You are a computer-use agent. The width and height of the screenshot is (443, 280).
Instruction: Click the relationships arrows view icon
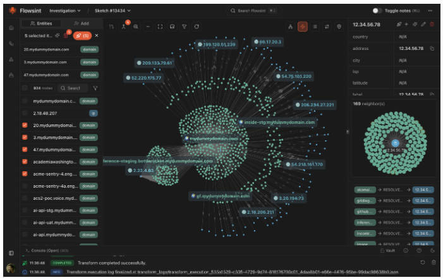click(327, 27)
